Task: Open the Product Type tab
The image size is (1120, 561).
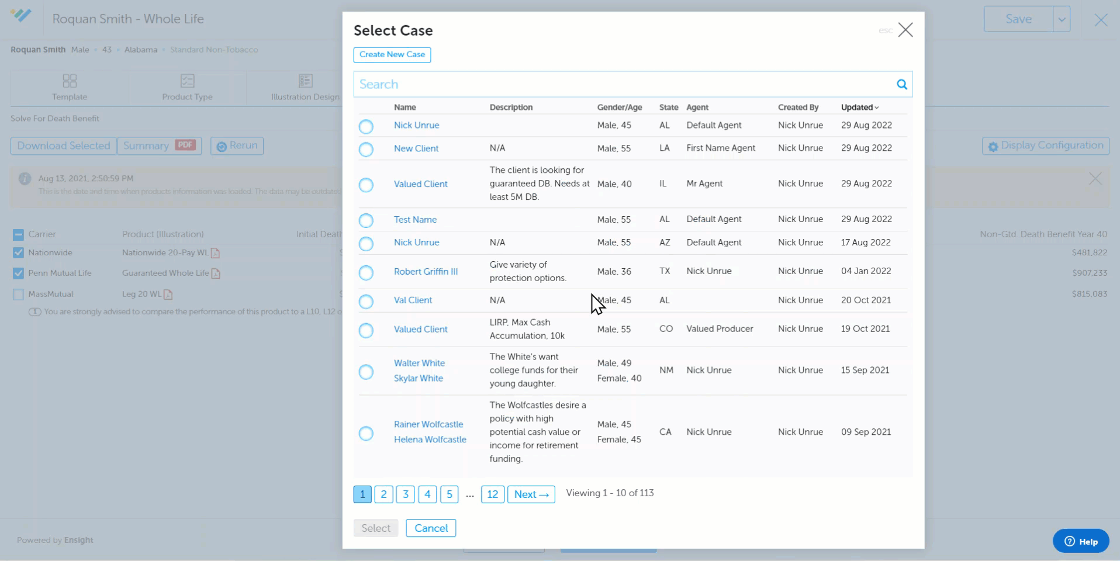Action: click(x=187, y=87)
